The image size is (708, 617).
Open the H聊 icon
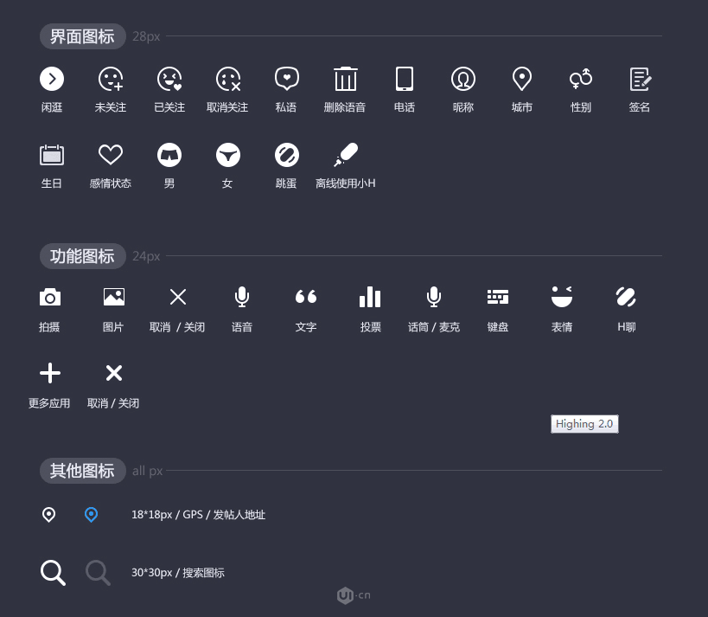(x=626, y=297)
